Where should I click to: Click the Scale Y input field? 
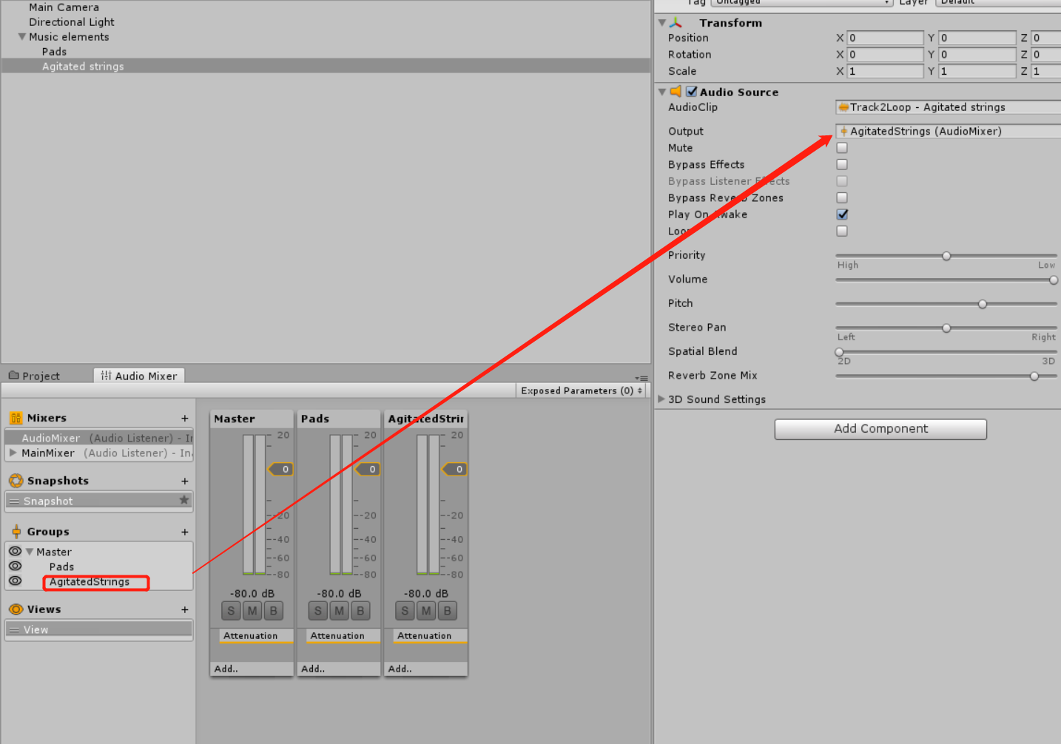click(x=977, y=71)
